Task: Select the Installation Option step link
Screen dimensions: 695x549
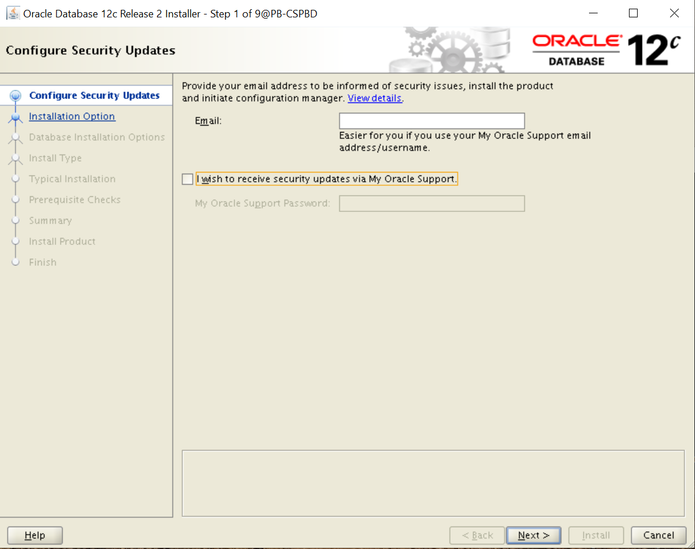Action: (72, 116)
